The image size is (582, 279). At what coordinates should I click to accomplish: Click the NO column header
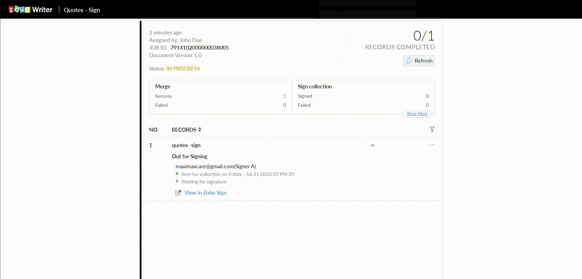coord(153,130)
